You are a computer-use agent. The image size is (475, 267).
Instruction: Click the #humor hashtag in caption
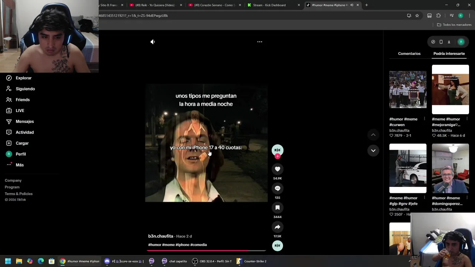click(x=155, y=245)
